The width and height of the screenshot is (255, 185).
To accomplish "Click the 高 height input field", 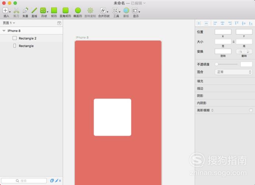I will 244,41.
